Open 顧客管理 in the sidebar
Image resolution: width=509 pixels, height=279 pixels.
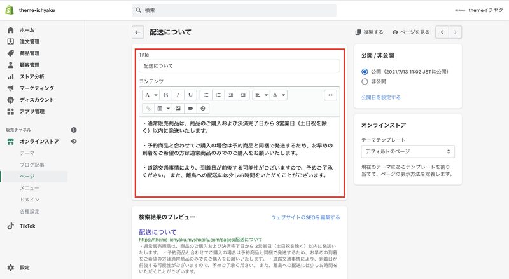(x=29, y=65)
